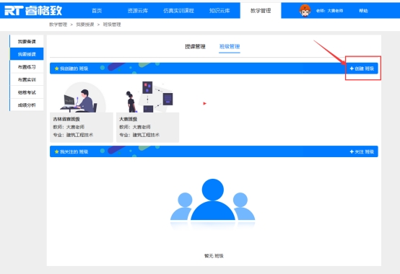Viewport: 400px width, 274px height.
Task: Select 布置练习 in the left sidebar
Action: (x=27, y=67)
